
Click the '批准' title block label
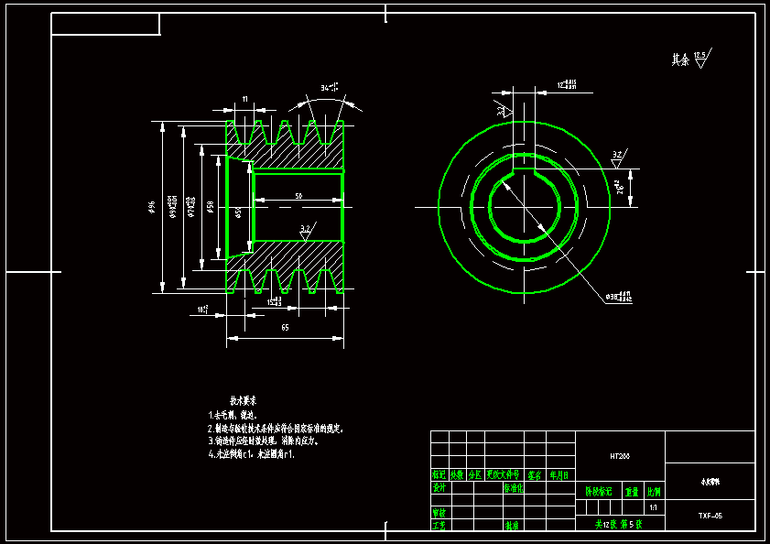[x=512, y=526]
